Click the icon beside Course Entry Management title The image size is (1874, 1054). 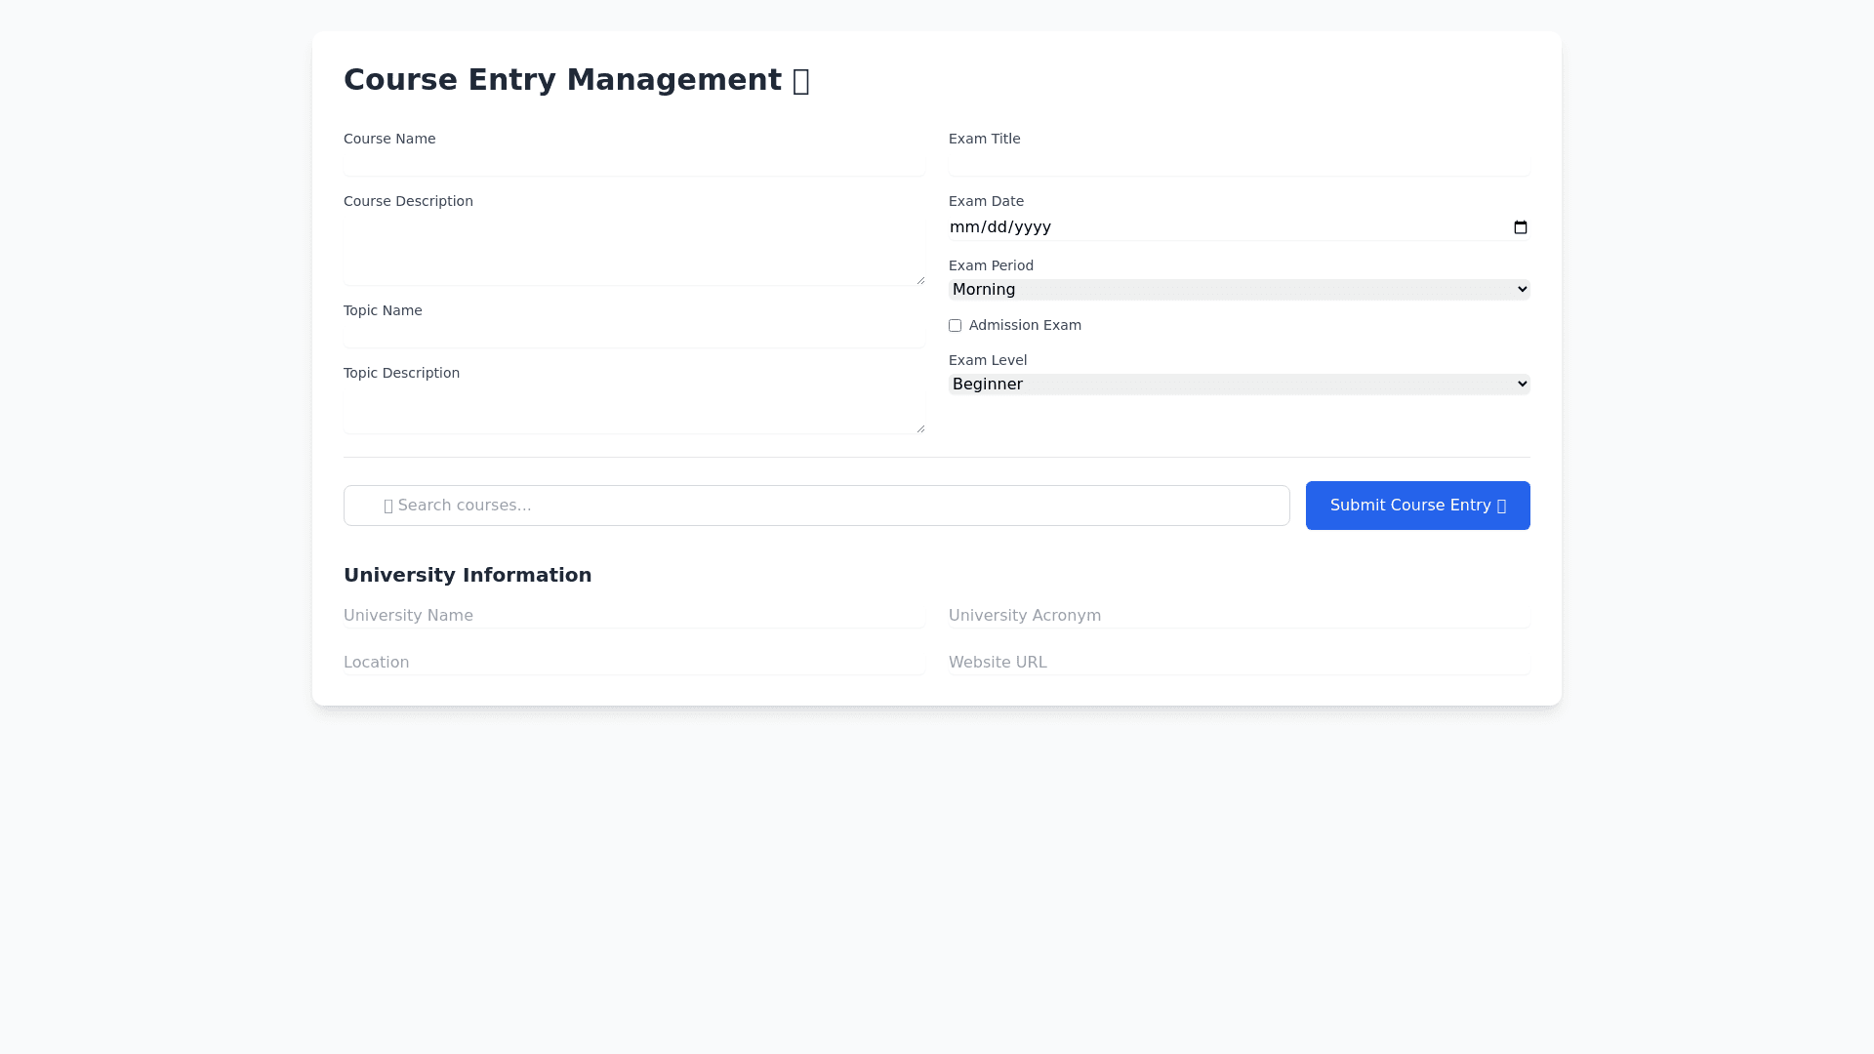pyautogui.click(x=800, y=81)
